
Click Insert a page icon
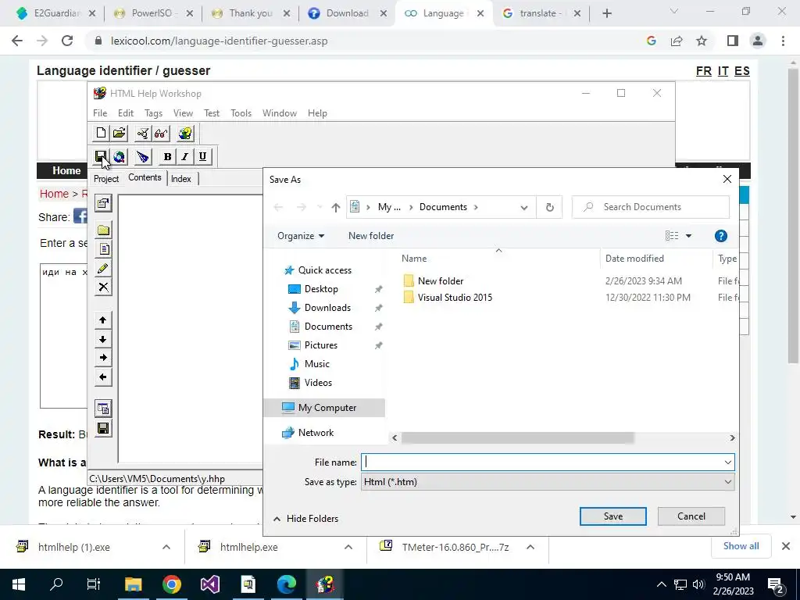point(103,249)
